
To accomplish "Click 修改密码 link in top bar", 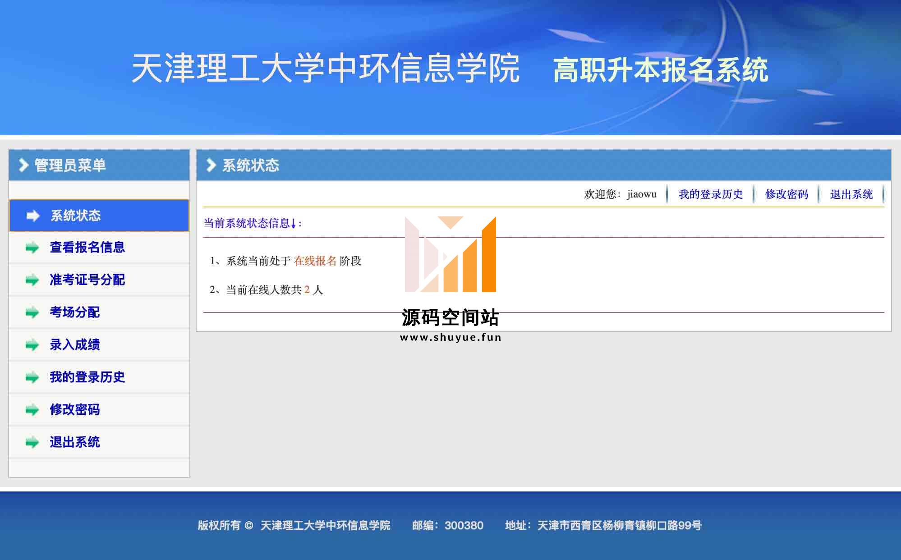I will [x=786, y=194].
